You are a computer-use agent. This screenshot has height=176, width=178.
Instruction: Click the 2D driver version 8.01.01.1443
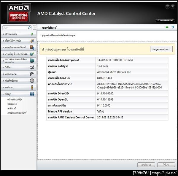point(104,78)
